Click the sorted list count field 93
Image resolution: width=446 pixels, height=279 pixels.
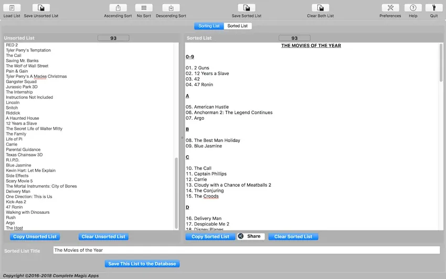tap(294, 38)
